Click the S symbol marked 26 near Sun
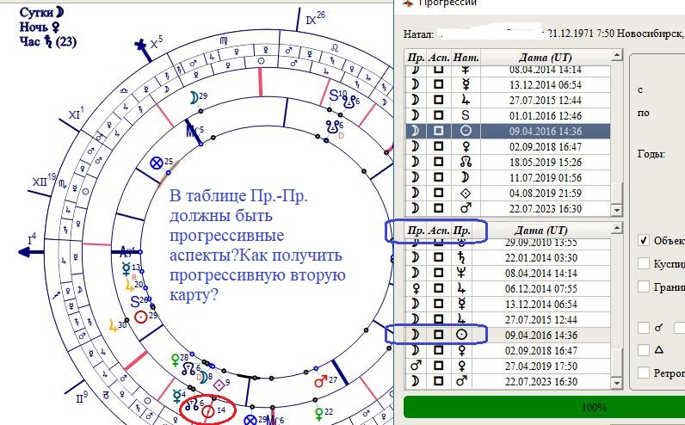This screenshot has height=425, width=685. tap(135, 302)
